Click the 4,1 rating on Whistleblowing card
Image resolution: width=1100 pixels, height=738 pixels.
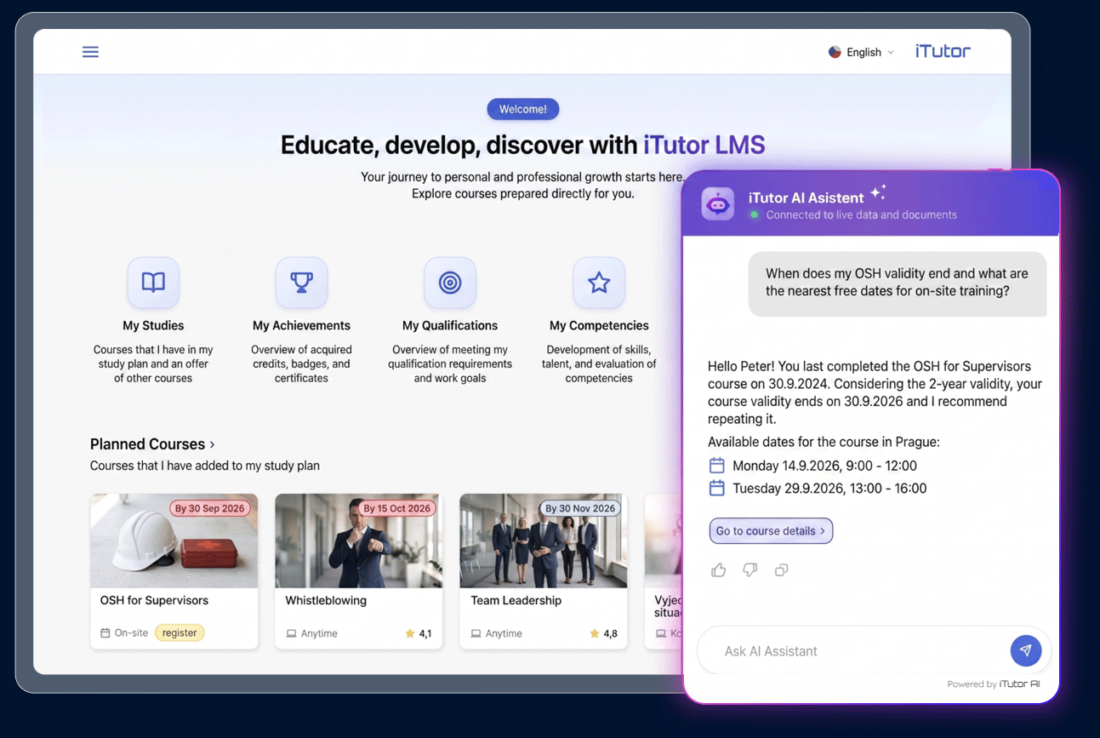coord(425,633)
